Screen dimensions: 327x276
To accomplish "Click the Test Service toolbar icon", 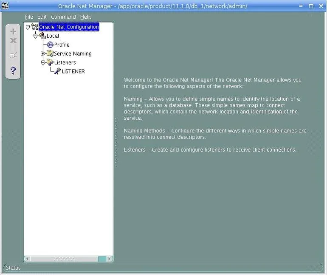I will click(x=13, y=55).
